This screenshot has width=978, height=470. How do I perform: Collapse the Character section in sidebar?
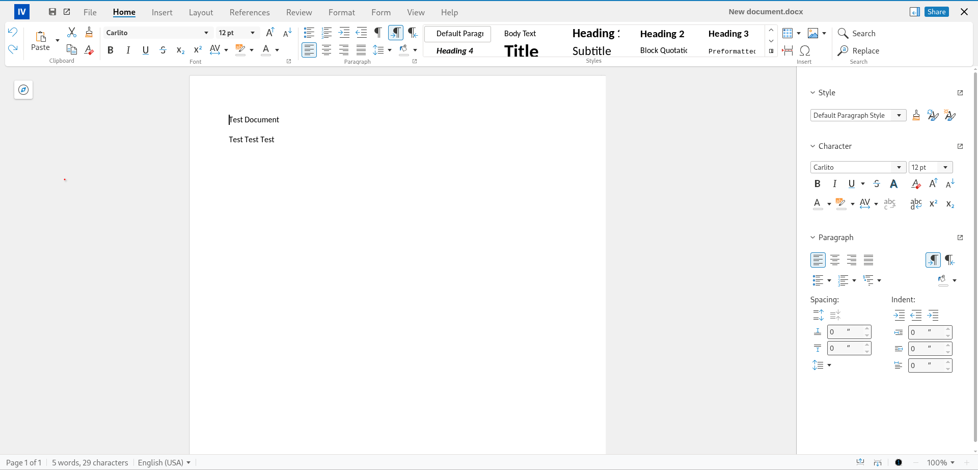pos(813,146)
